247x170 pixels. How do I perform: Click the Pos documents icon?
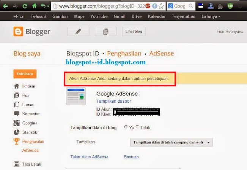[17, 95]
